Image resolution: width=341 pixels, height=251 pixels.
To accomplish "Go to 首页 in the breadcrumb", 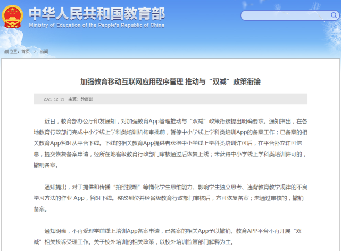I will (26, 52).
